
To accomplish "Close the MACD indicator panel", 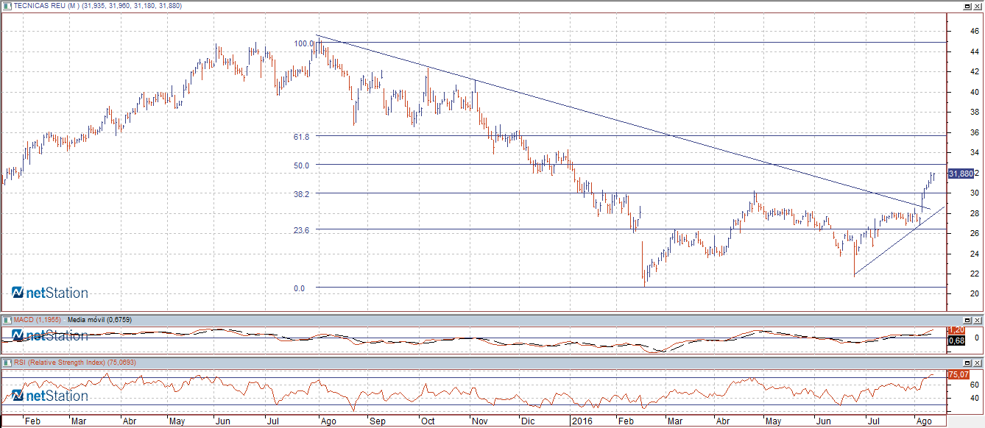I will (978, 320).
